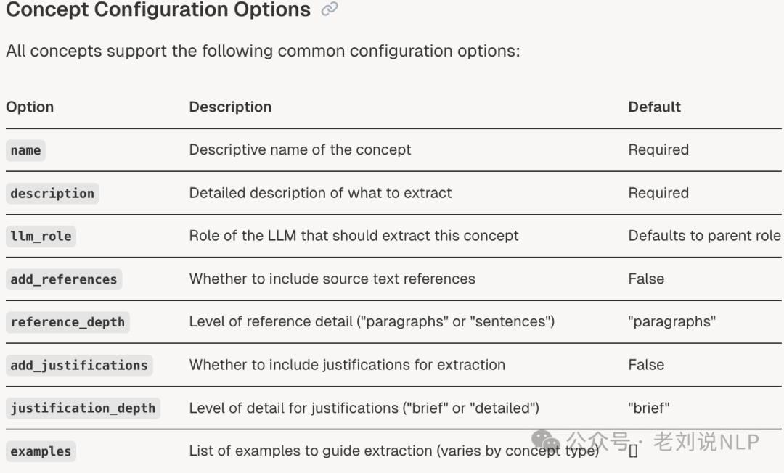Image resolution: width=784 pixels, height=473 pixels.
Task: Click the add_justifications option code tag
Action: coord(80,365)
